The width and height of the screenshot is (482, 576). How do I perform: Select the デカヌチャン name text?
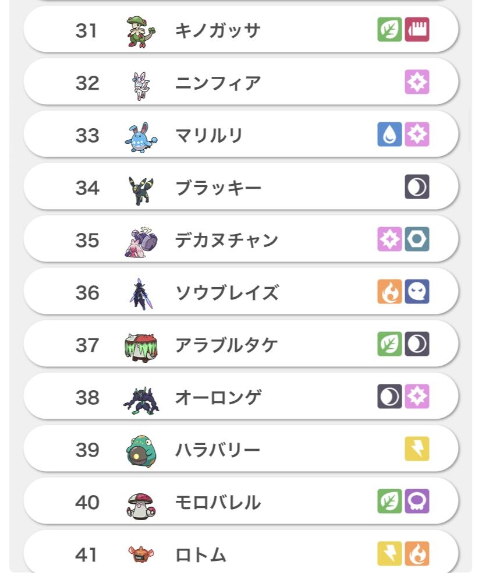(226, 241)
